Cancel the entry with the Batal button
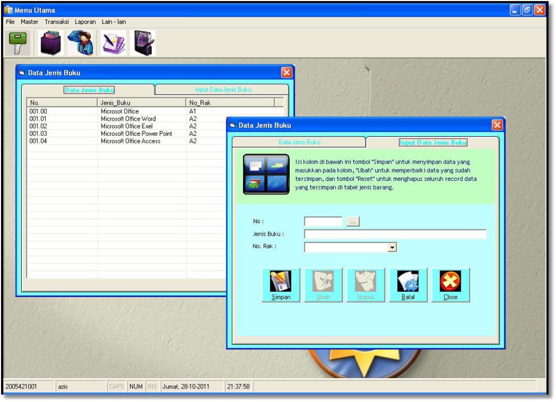Viewport: 556px width, 402px height. tap(408, 285)
